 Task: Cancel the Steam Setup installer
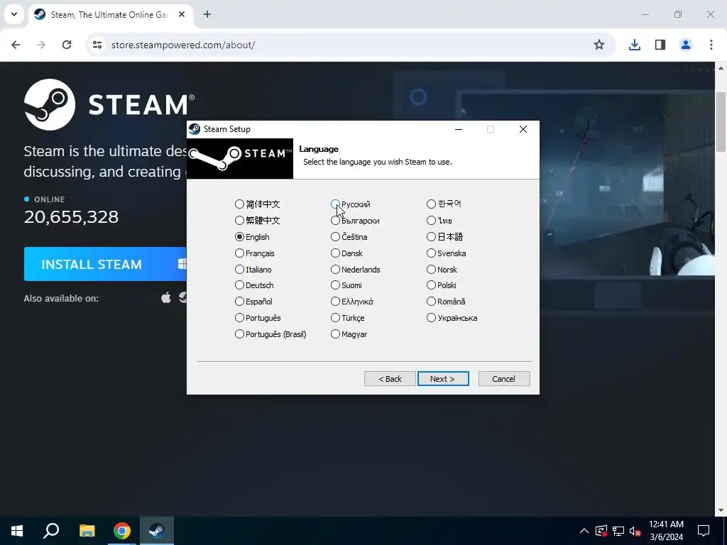coord(504,379)
